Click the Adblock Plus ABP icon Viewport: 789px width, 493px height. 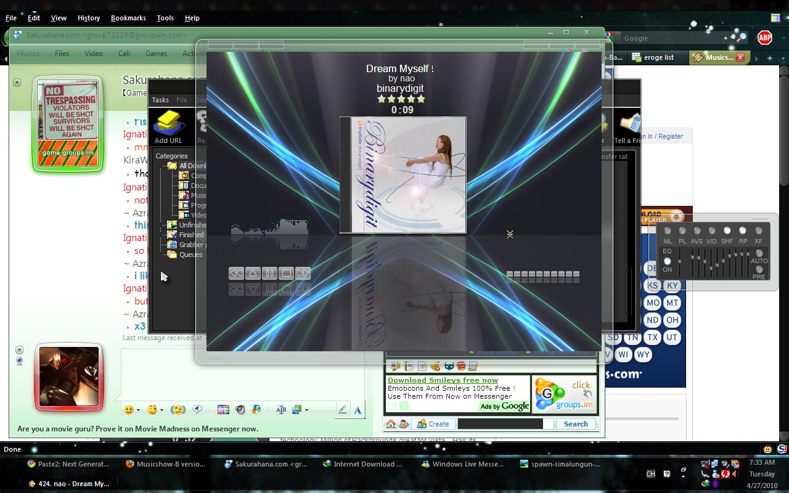tap(765, 38)
